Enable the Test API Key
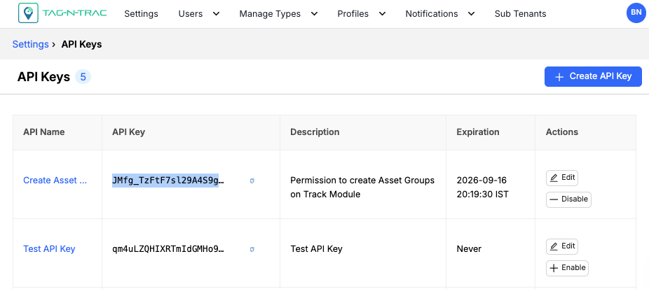Viewport: 649px width, 289px height. tap(567, 268)
